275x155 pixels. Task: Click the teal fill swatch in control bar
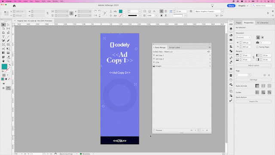pos(120,12)
